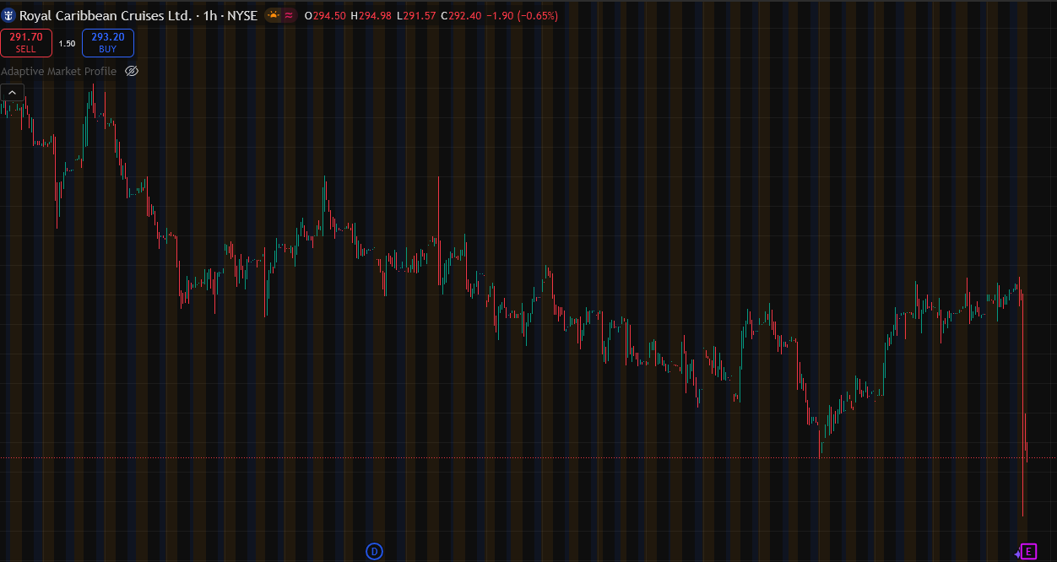Click the open price value 294.50
The width and height of the screenshot is (1057, 562).
[x=329, y=15]
